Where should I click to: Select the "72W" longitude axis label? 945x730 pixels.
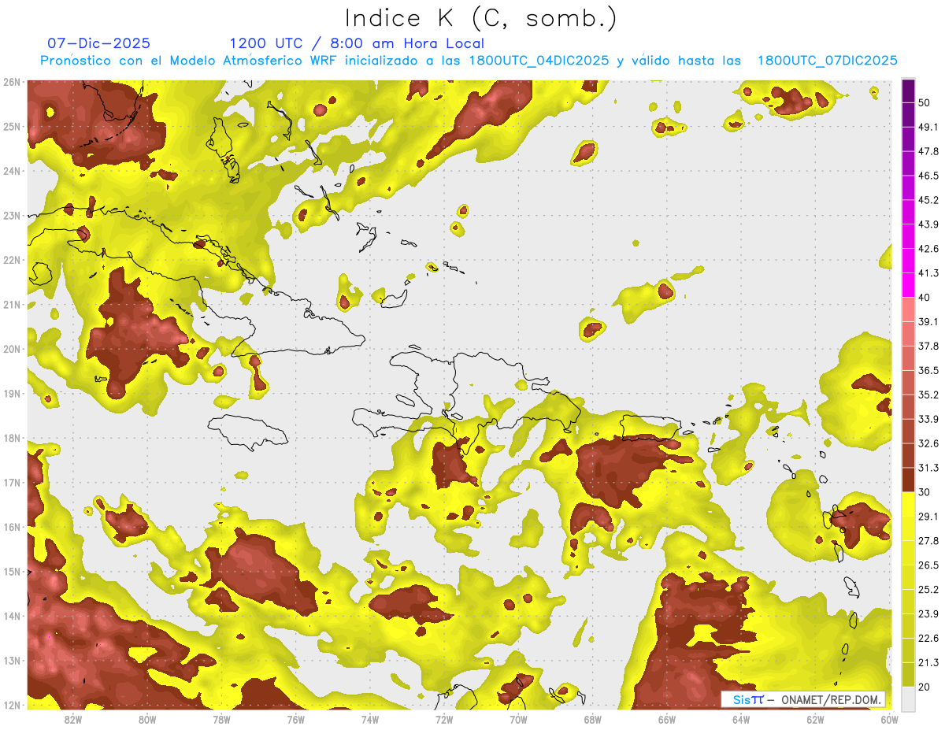pos(444,719)
